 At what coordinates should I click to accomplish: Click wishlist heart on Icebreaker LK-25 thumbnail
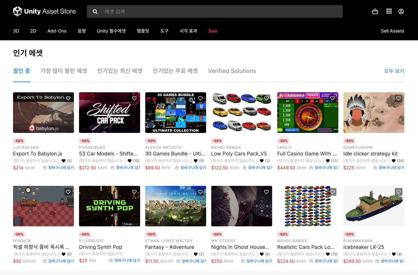click(398, 192)
